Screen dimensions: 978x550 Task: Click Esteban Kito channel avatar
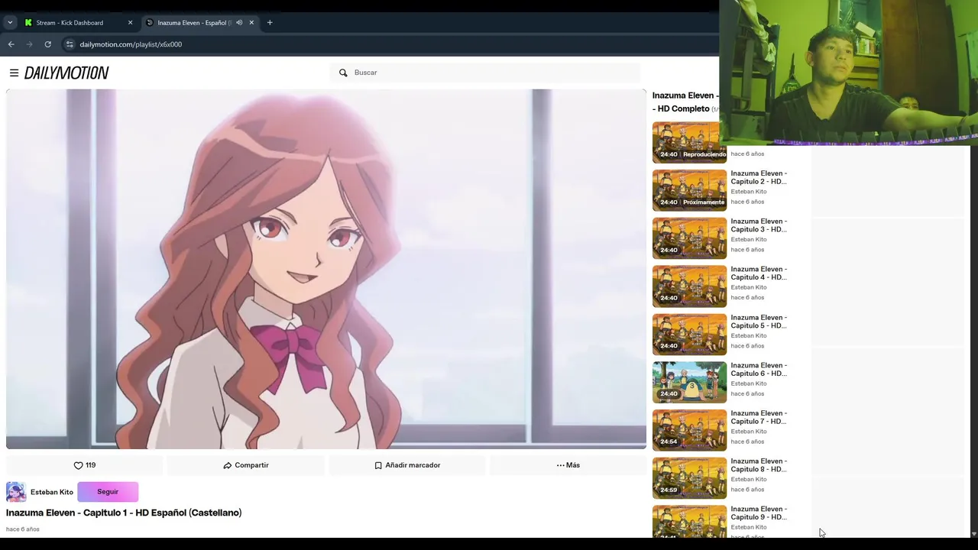[x=16, y=492]
